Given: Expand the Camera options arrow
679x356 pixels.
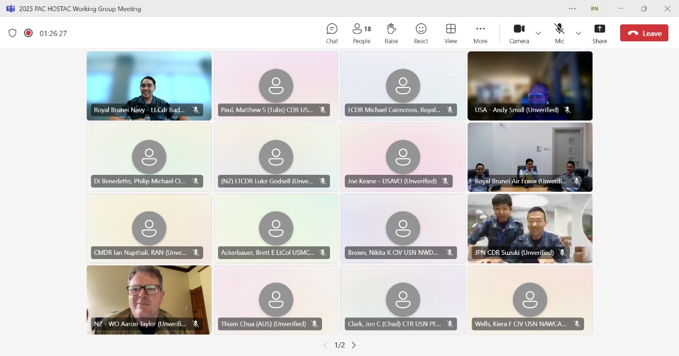Looking at the screenshot, I should (538, 33).
